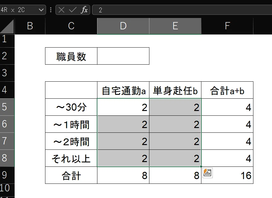Select column C header
The width and height of the screenshot is (272, 198).
[71, 26]
